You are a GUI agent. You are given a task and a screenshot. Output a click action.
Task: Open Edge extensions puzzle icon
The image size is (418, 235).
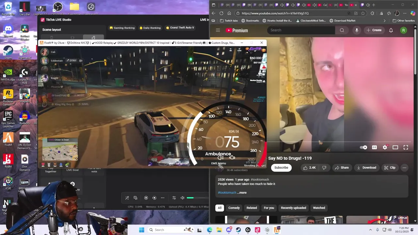372,13
